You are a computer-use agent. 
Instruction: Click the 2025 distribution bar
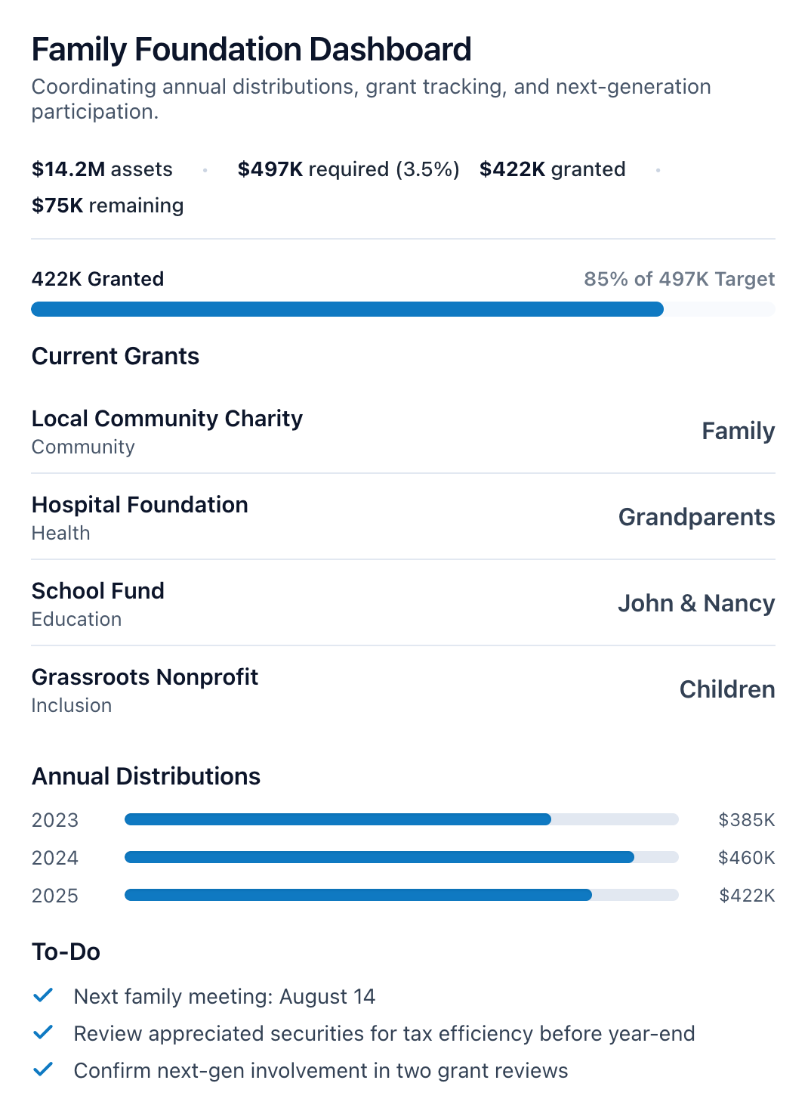pyautogui.click(x=401, y=895)
